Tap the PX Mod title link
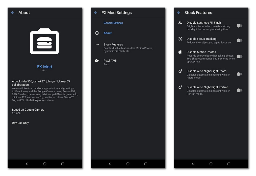The image size is (256, 176). [44, 67]
